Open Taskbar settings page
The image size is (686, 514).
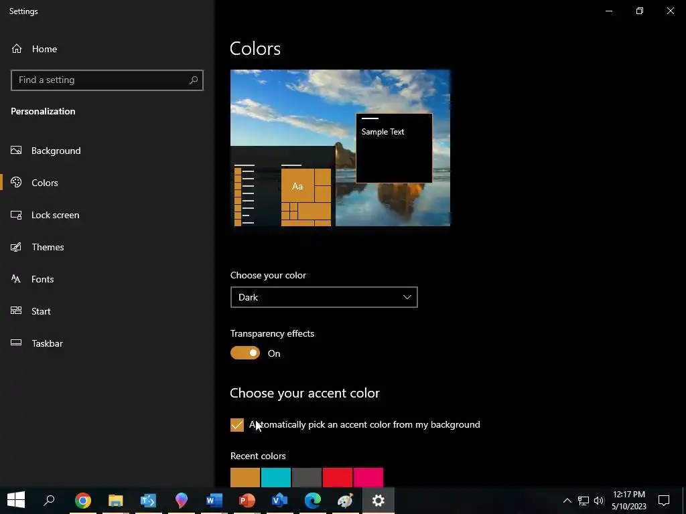(48, 343)
